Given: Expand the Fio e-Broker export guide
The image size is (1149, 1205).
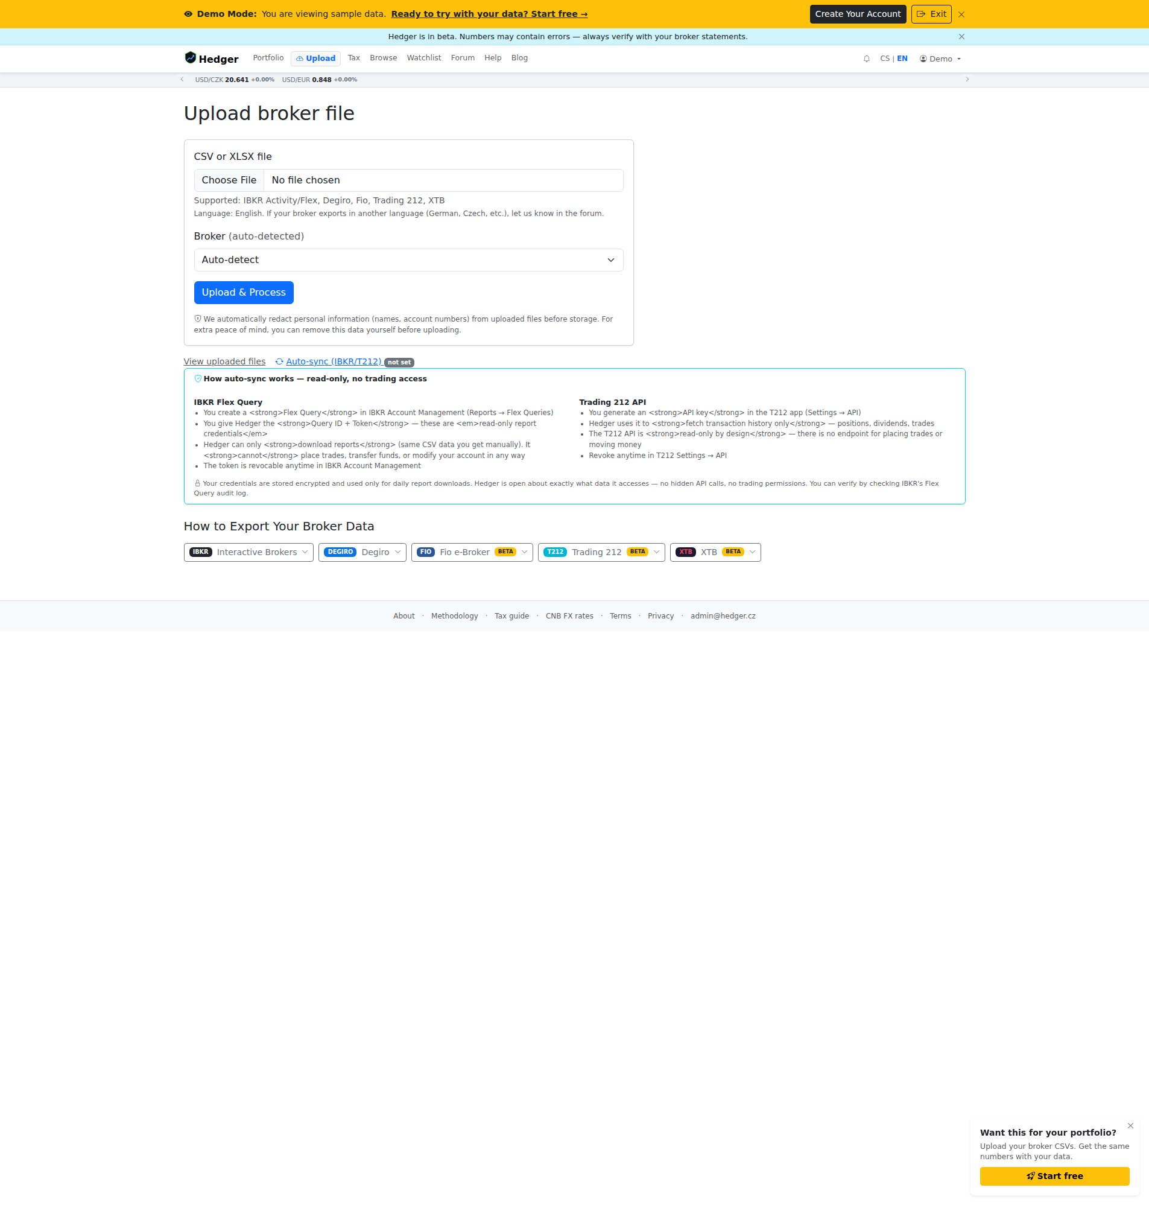Looking at the screenshot, I should [x=472, y=552].
